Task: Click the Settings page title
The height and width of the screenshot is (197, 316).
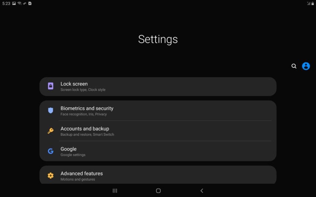Action: tap(158, 39)
